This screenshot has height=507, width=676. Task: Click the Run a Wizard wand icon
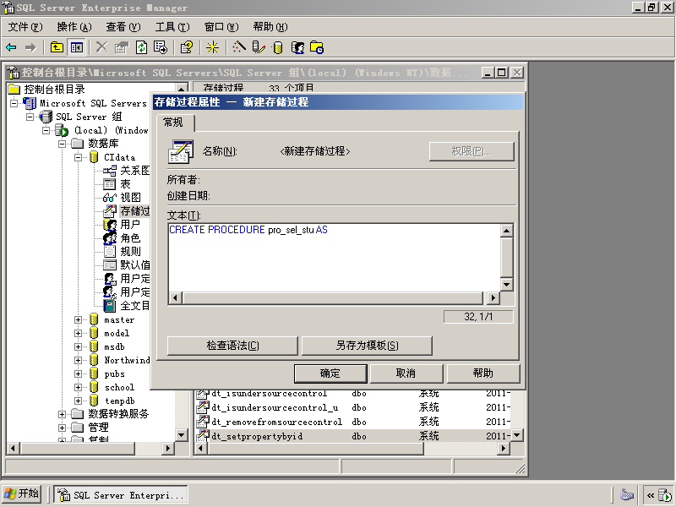tap(238, 47)
